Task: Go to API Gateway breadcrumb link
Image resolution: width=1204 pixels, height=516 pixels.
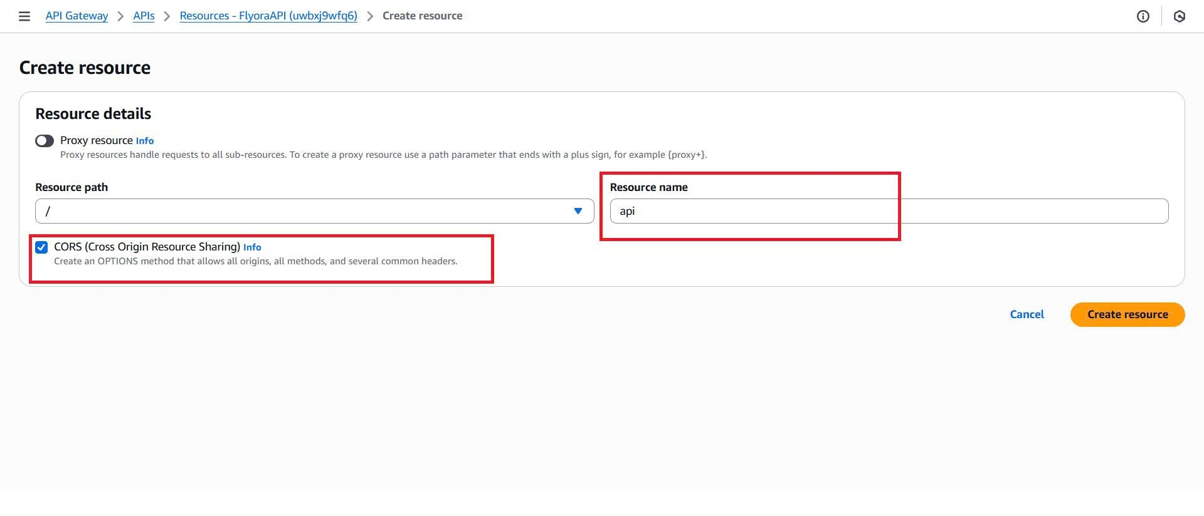Action: (77, 16)
